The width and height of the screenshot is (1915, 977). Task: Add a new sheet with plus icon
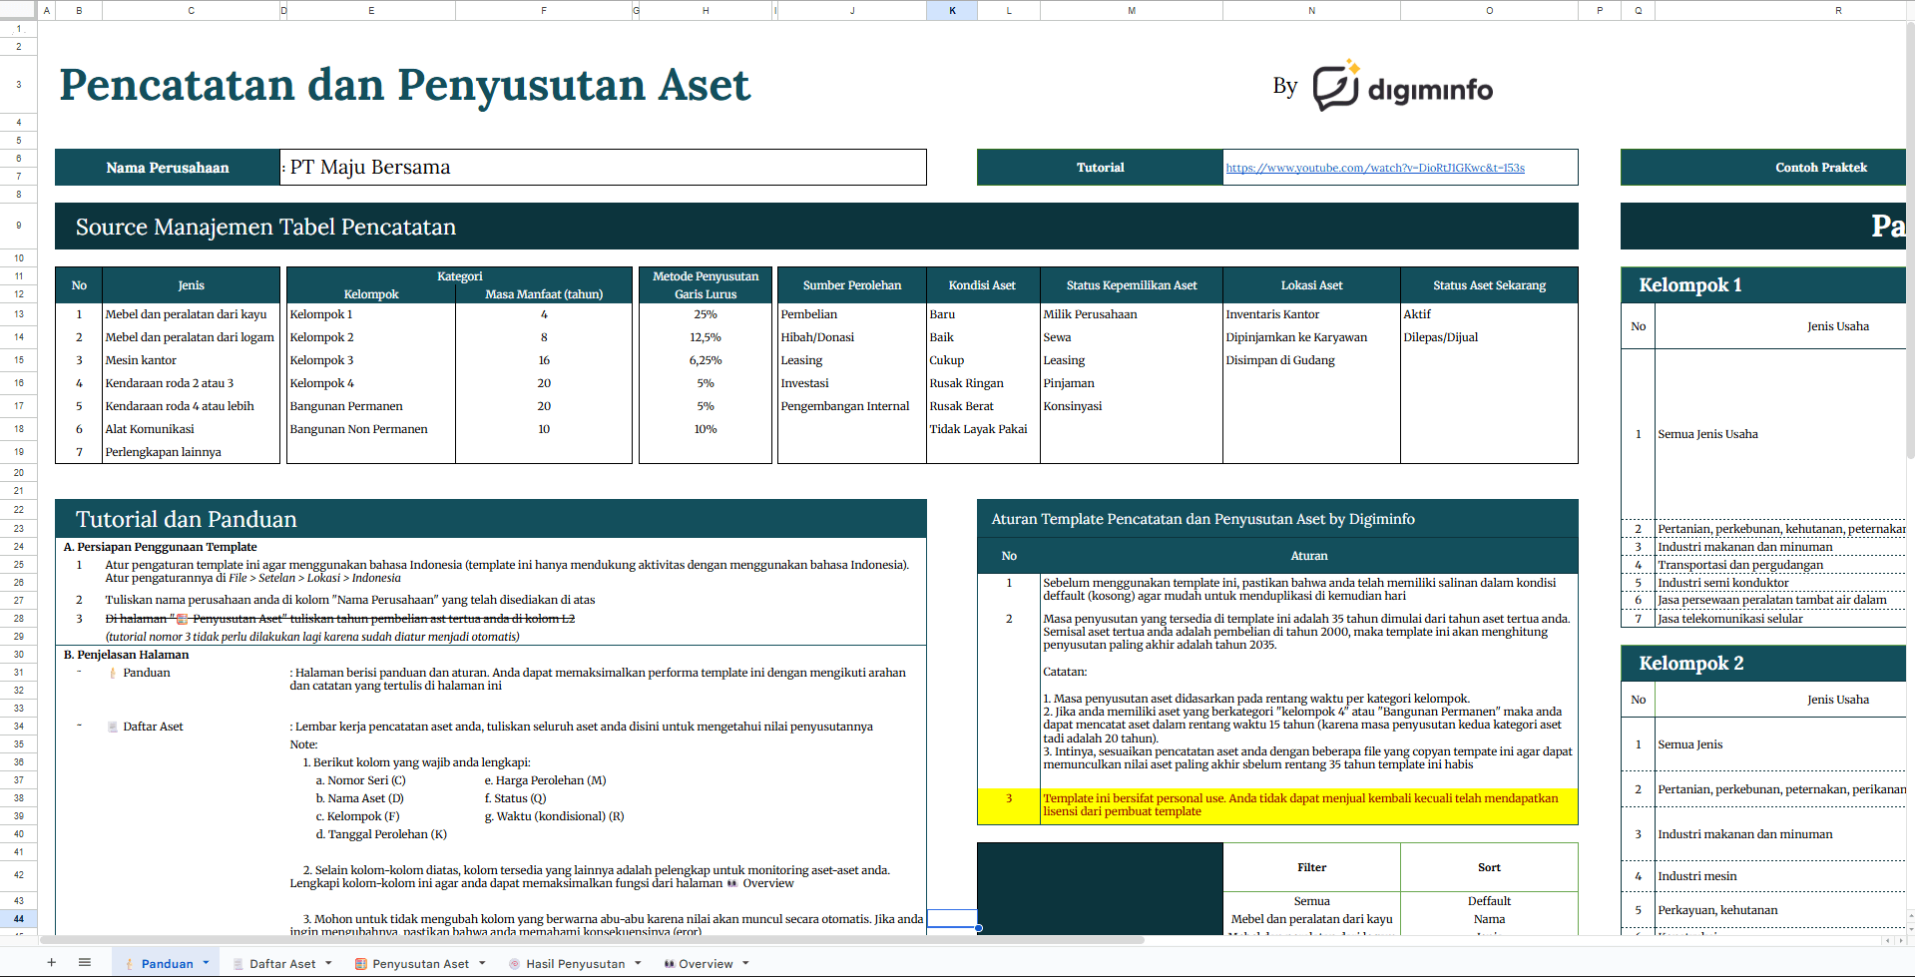coord(51,962)
